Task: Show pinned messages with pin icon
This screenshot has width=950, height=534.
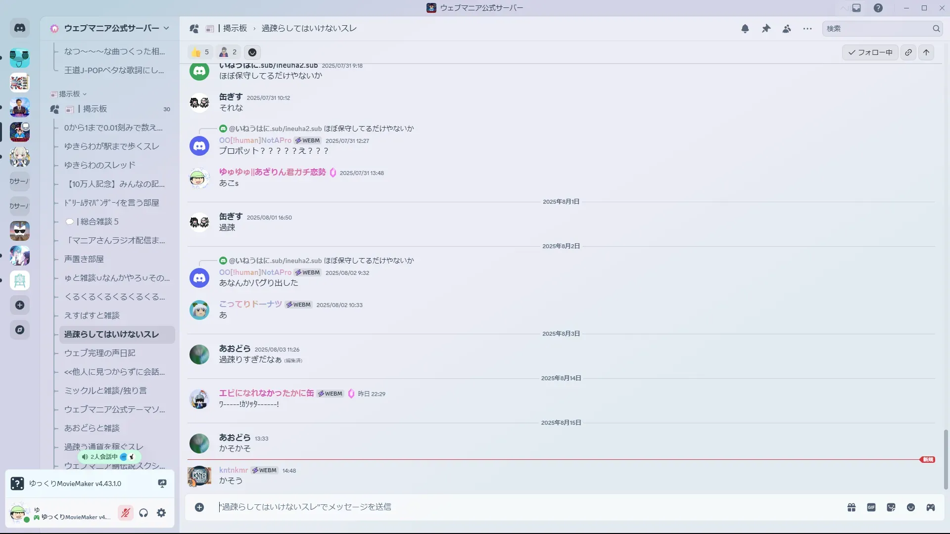Action: (766, 29)
